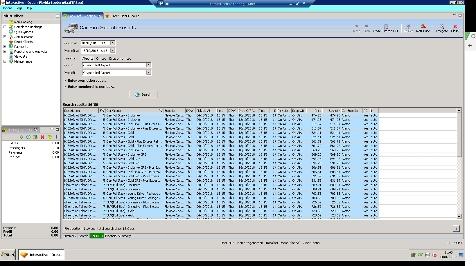
Task: Switch to the Financial Summary tab
Action: 118,236
